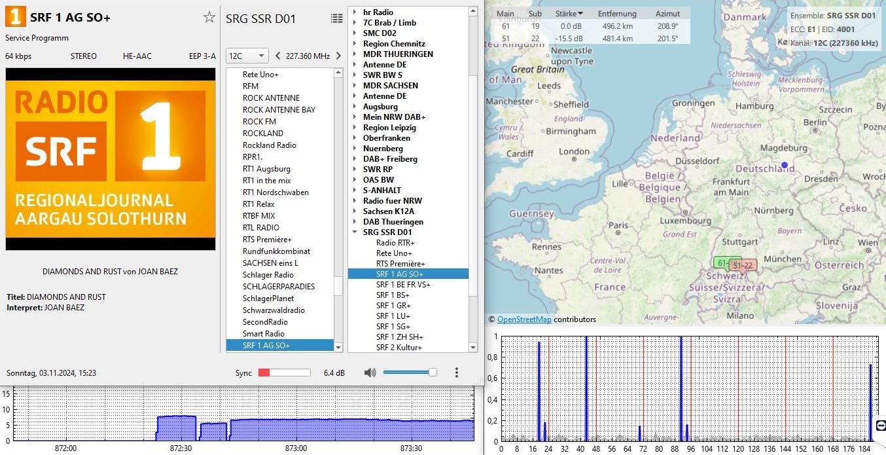
Task: Step to previous frequency with left arrow
Action: (278, 56)
